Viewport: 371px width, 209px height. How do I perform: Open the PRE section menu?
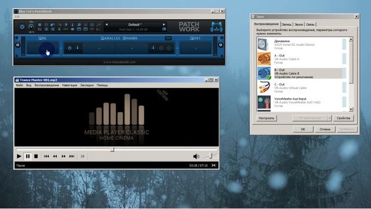[42, 38]
